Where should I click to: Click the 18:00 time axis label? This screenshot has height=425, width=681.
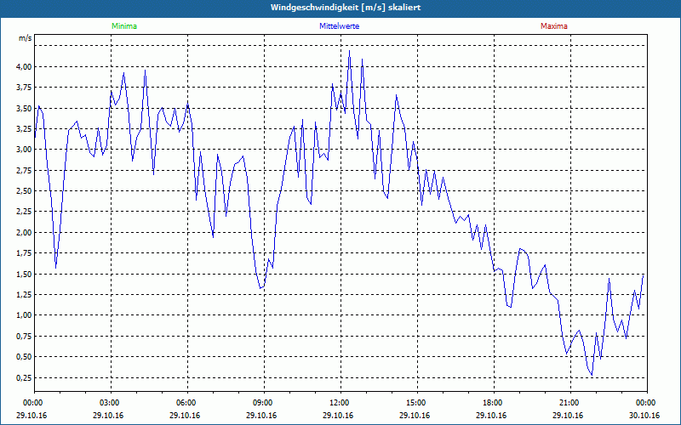pyautogui.click(x=494, y=403)
